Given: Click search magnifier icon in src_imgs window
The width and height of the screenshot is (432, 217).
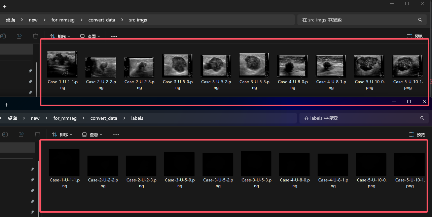Looking at the screenshot, I should click(x=420, y=20).
